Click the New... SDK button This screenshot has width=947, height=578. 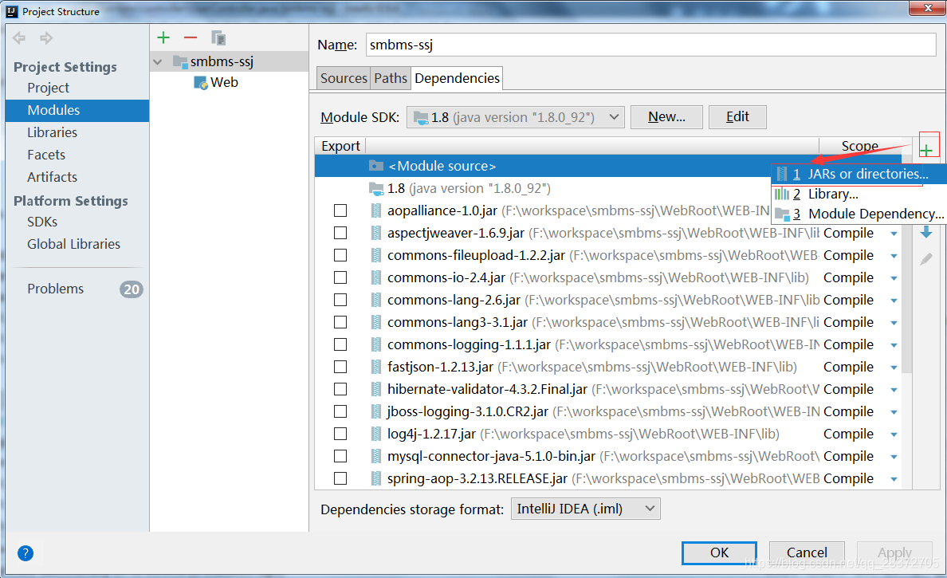(x=666, y=117)
